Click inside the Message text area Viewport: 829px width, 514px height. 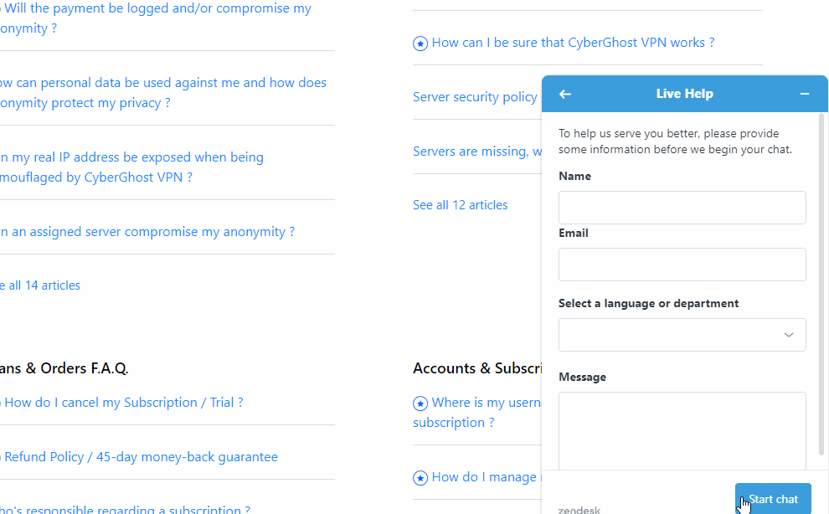pos(682,430)
